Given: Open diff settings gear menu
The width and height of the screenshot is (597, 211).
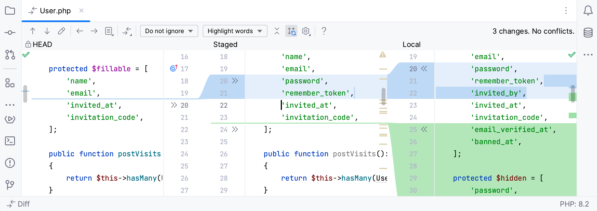Looking at the screenshot, I should pos(306,31).
